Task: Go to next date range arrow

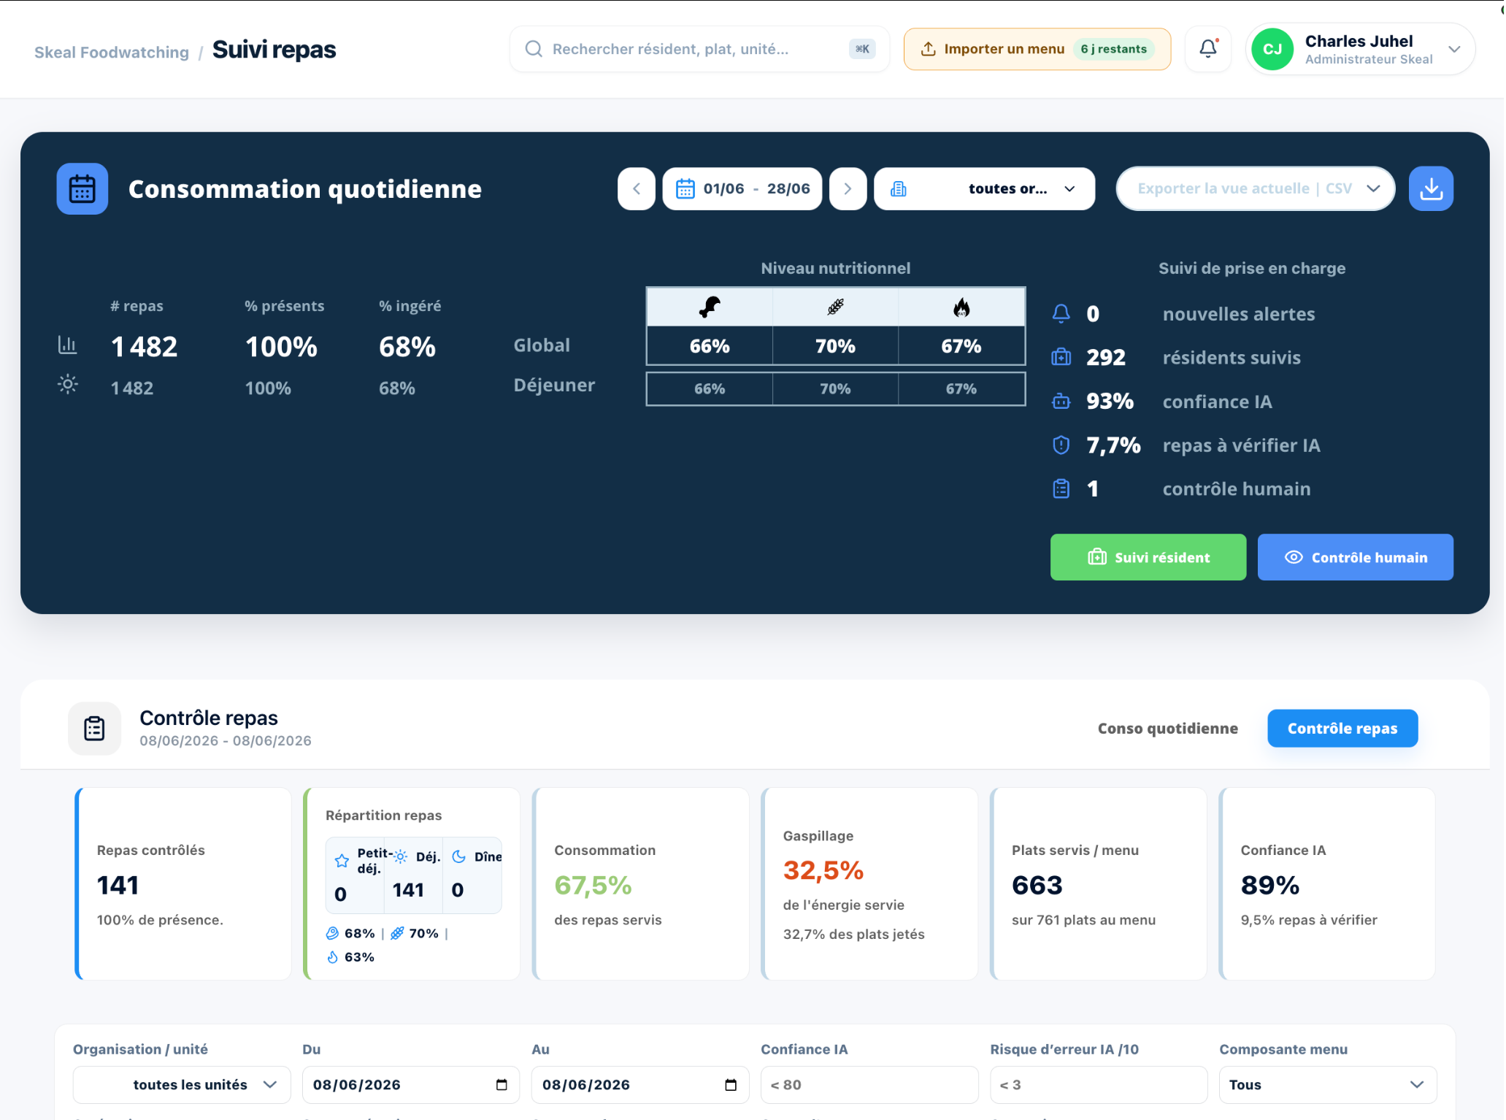Action: (848, 189)
